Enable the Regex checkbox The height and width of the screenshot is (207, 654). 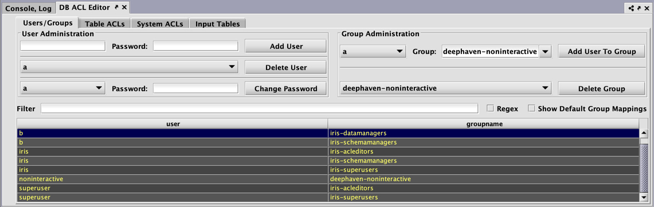(x=491, y=108)
